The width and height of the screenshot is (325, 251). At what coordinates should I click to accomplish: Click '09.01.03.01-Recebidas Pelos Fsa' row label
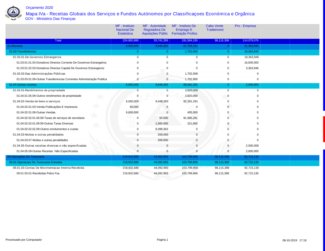click(38, 173)
